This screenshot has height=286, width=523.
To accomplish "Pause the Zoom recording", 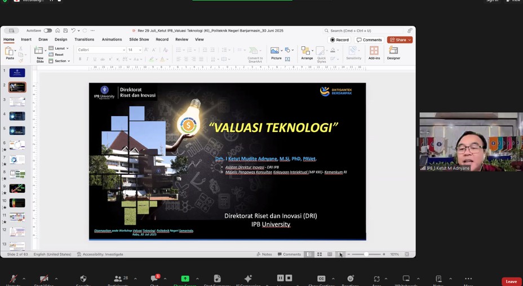I will pyautogui.click(x=281, y=278).
